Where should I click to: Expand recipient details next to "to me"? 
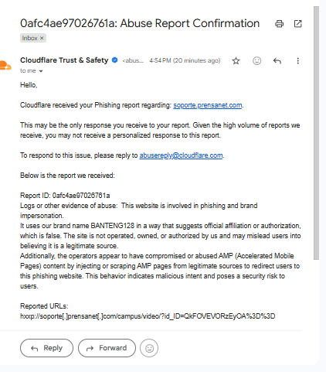(41, 71)
